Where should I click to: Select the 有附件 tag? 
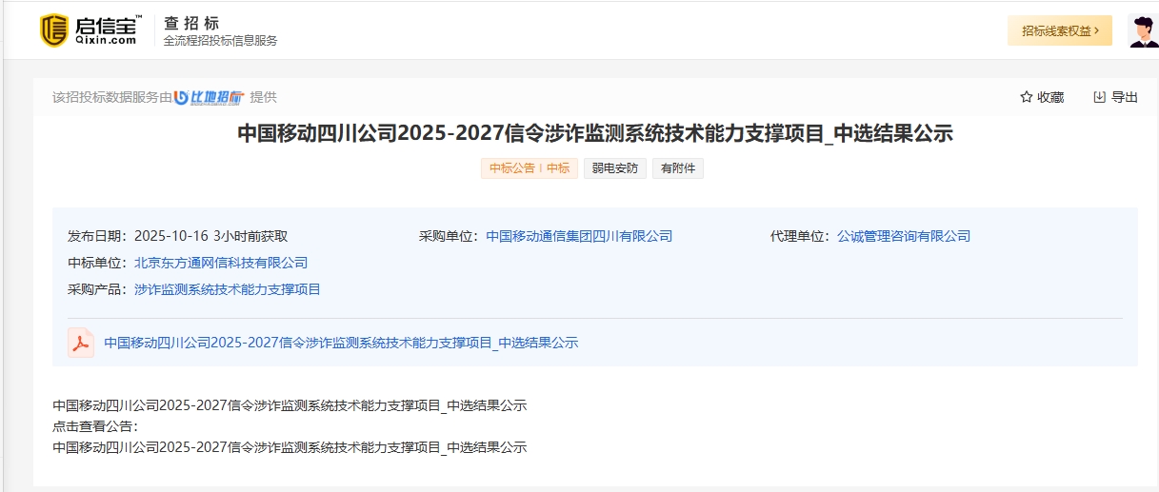coord(678,168)
